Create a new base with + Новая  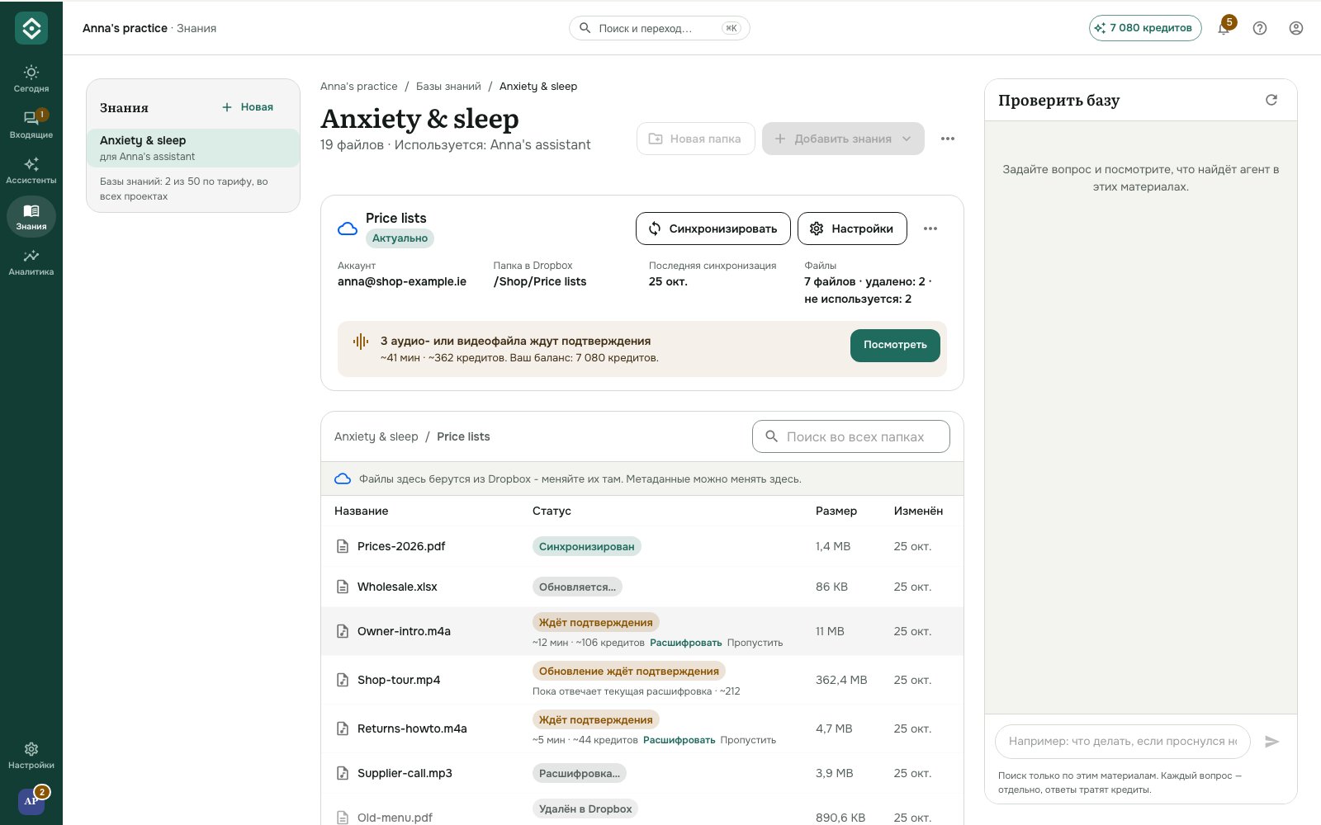click(248, 107)
